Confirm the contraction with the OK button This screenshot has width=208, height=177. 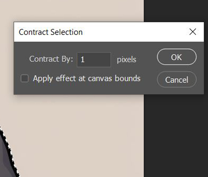click(177, 57)
